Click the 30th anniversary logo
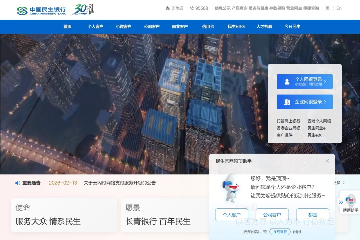Image resolution: width=360 pixels, height=240 pixels. pyautogui.click(x=83, y=9)
